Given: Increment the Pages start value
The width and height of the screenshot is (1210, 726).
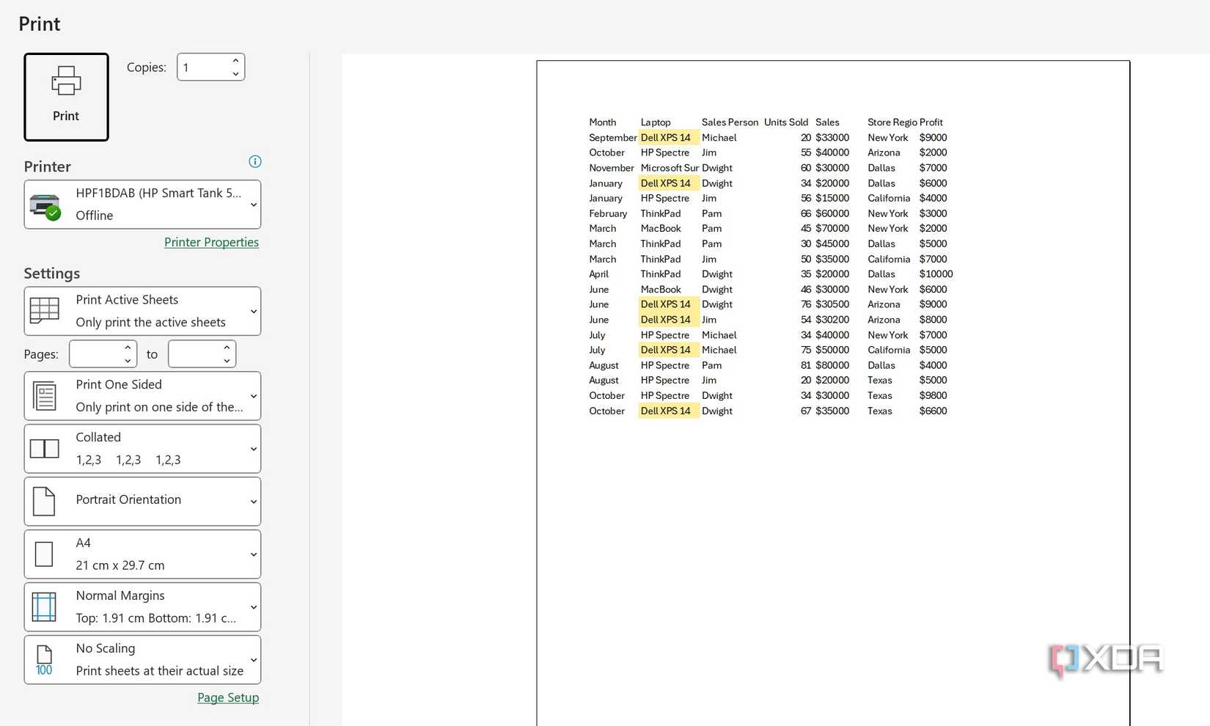Looking at the screenshot, I should point(128,348).
